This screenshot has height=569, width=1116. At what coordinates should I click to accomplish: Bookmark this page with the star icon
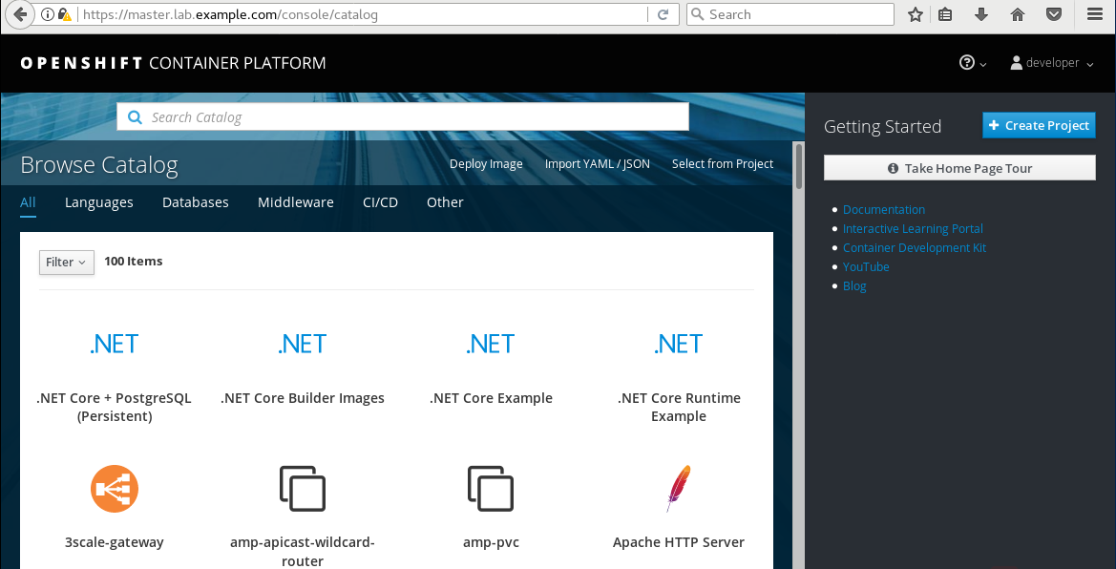tap(916, 14)
